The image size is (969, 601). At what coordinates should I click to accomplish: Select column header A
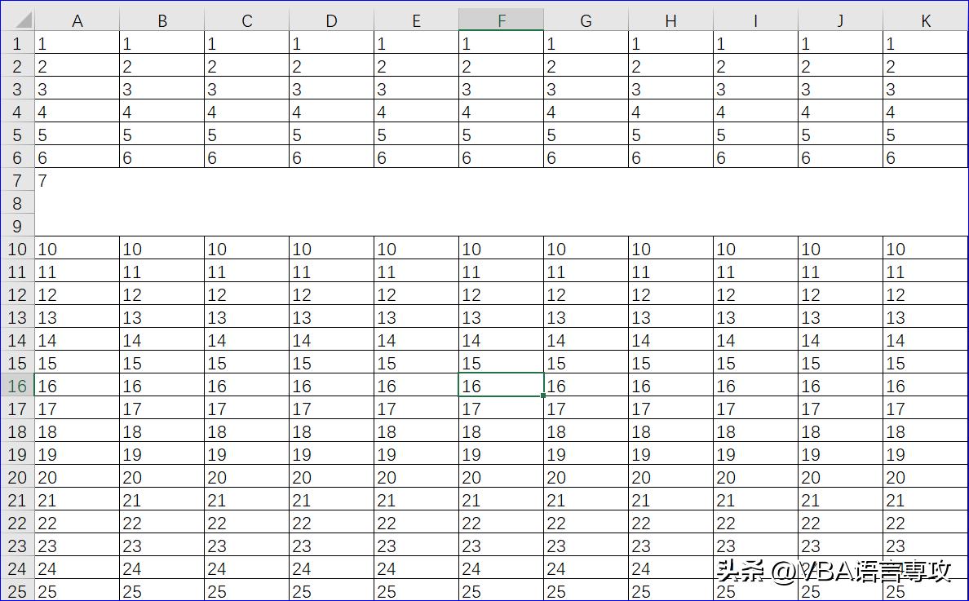(x=77, y=20)
